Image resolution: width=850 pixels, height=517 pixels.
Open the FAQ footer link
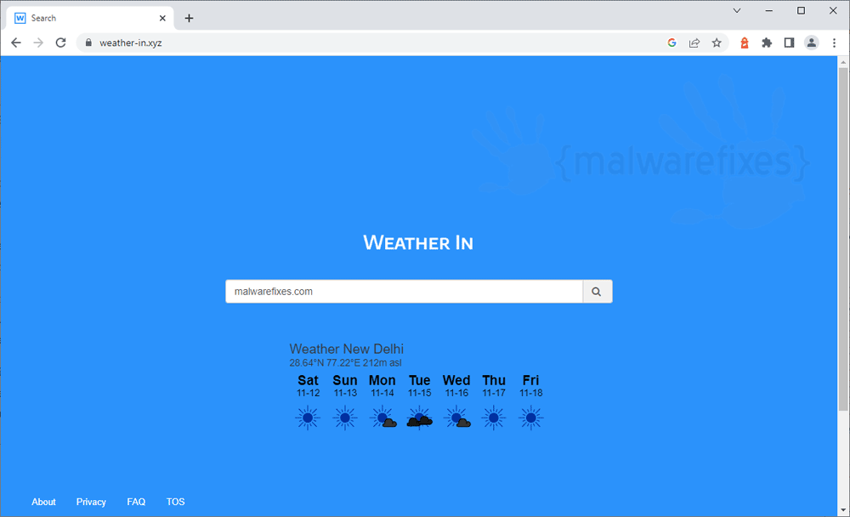(x=136, y=502)
